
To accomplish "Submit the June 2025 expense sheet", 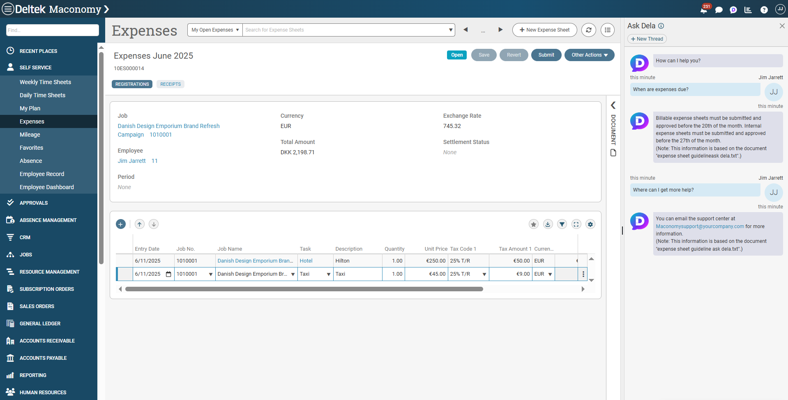I will (x=546, y=55).
